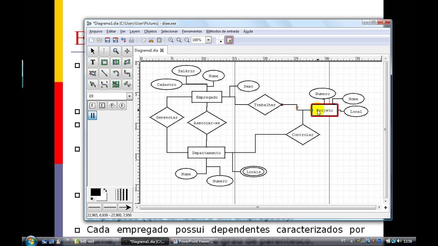The image size is (438, 246).
Task: Select the Bezier line tool
Action: [x=104, y=84]
